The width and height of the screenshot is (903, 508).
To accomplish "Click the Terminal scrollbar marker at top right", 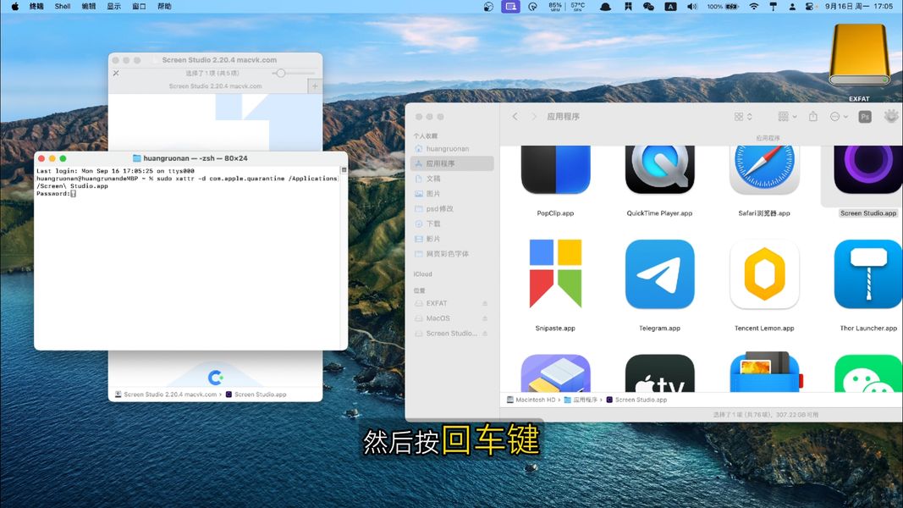I will pos(344,170).
